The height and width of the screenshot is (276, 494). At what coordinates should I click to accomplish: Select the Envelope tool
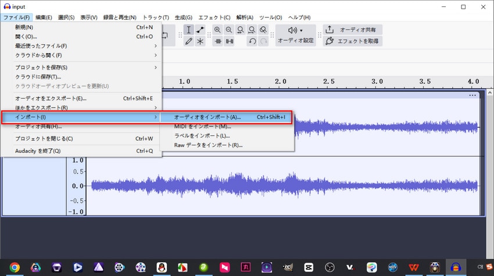tap(200, 30)
